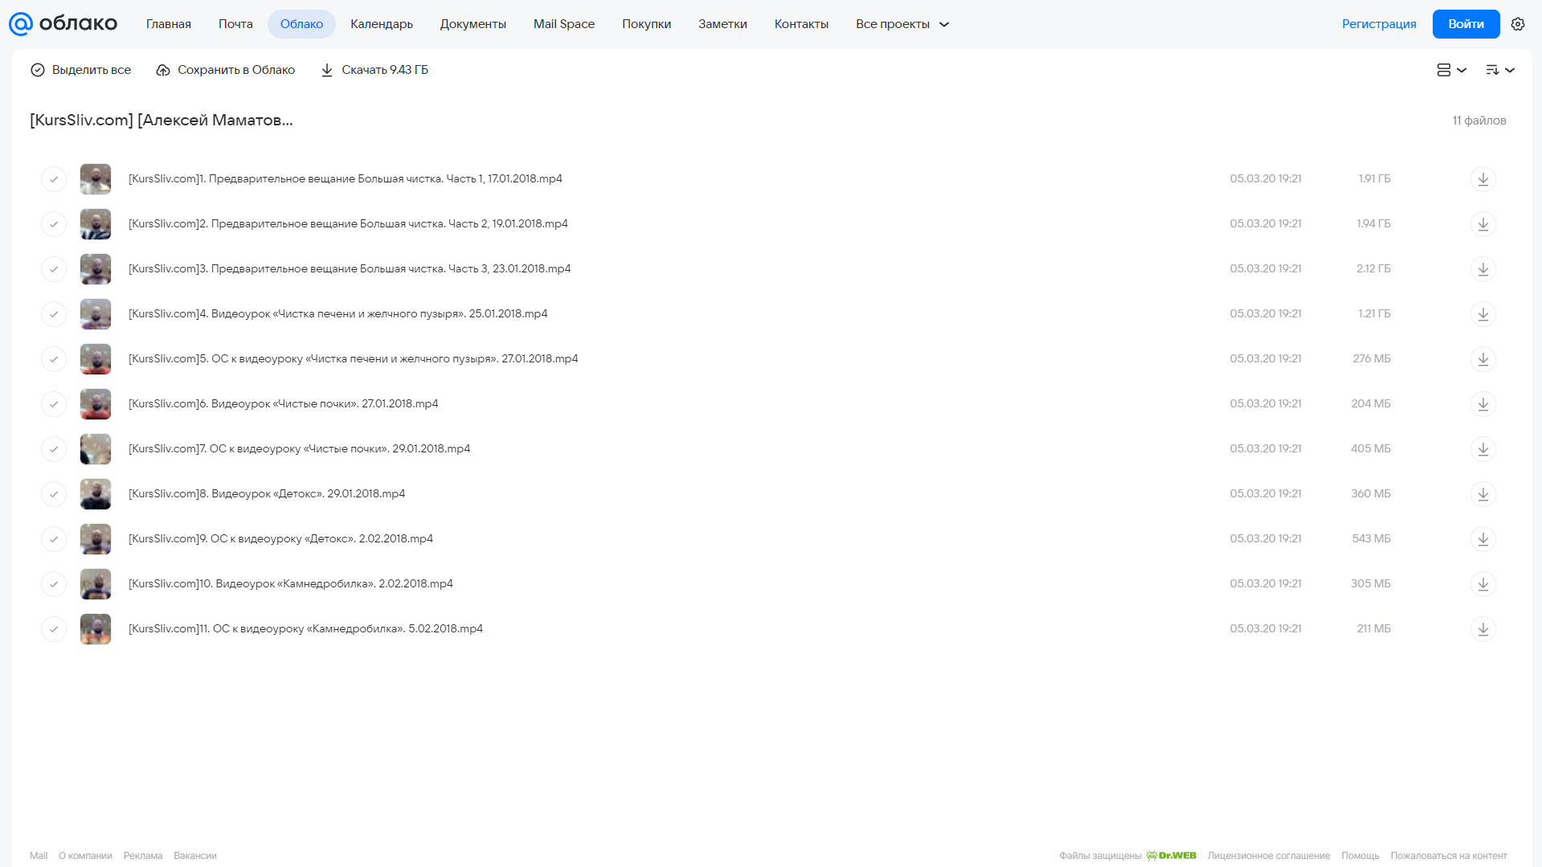
Task: Click the Войти button
Action: coord(1466,24)
